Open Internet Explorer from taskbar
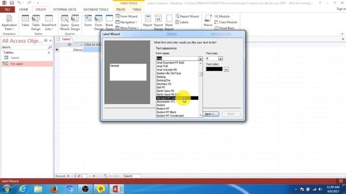The height and width of the screenshot is (194, 346). coord(22,189)
